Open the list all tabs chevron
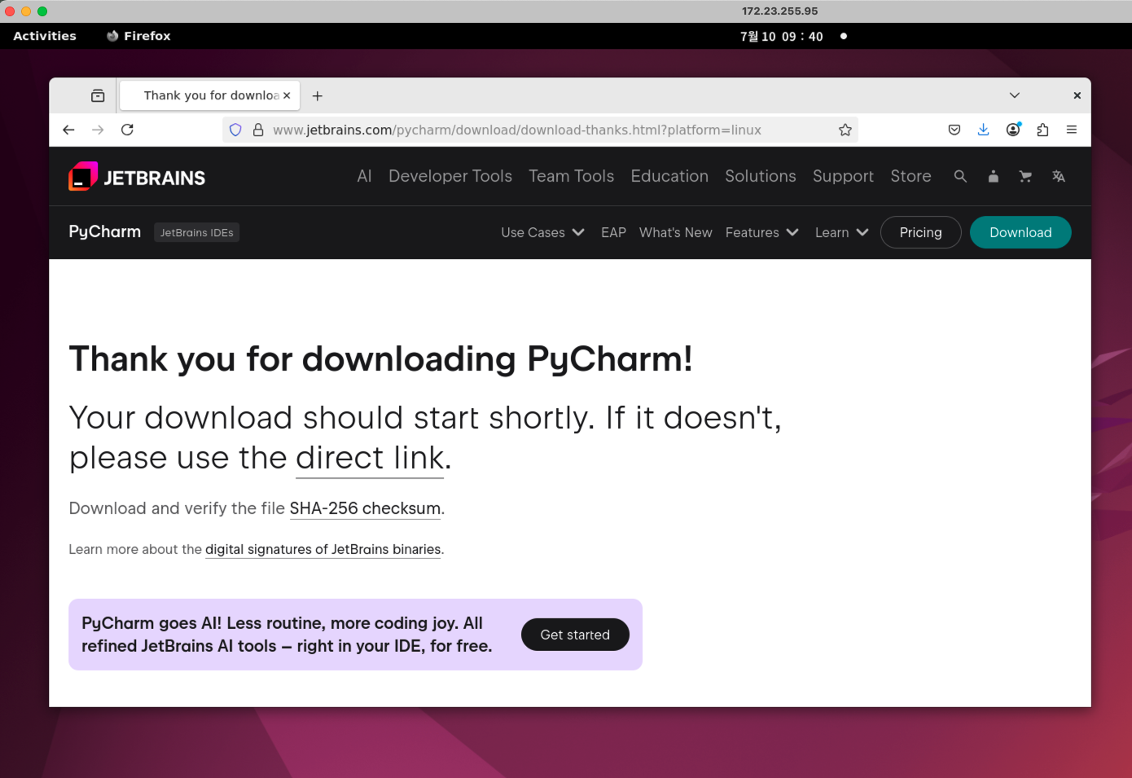This screenshot has width=1132, height=778. coord(1015,95)
